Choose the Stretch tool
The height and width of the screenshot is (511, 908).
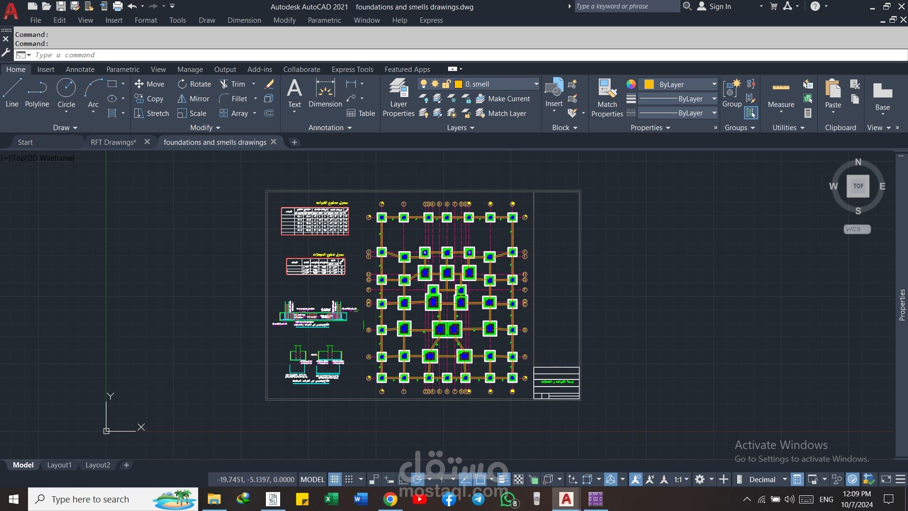click(151, 113)
